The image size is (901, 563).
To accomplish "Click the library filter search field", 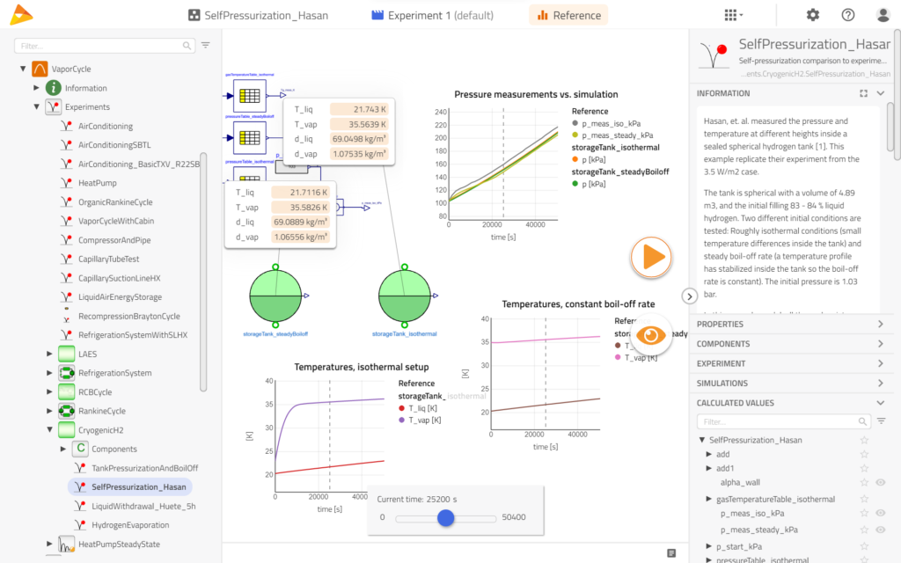I will (x=101, y=45).
